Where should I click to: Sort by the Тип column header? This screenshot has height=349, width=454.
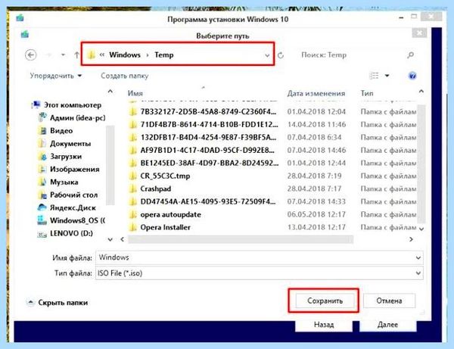point(367,93)
